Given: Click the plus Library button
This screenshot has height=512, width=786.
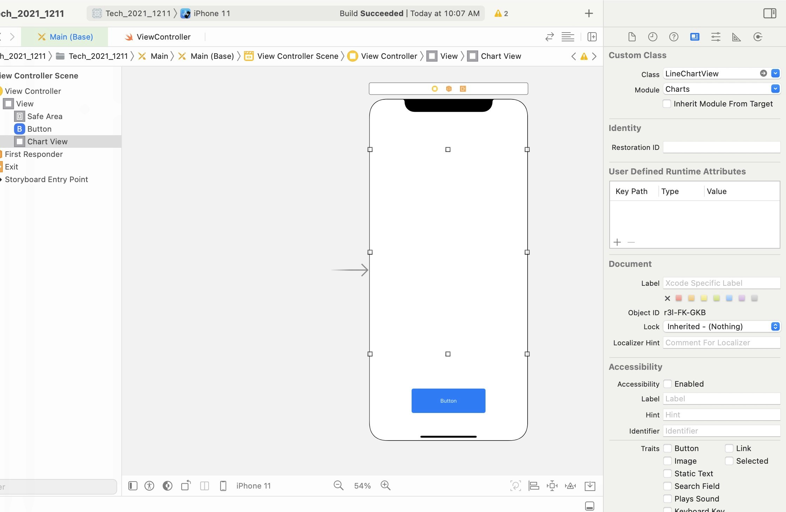Looking at the screenshot, I should pos(589,13).
